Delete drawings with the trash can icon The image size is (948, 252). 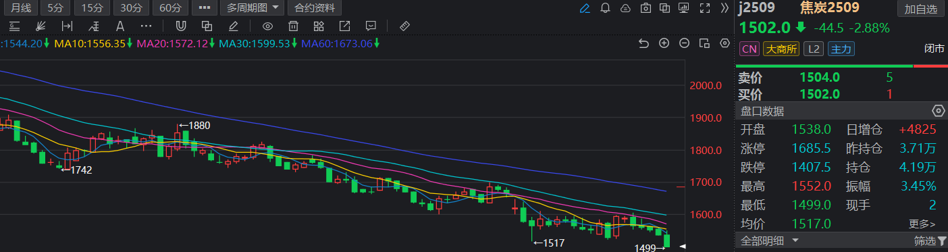coord(293,26)
